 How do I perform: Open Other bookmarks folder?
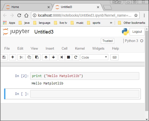coord(131,23)
